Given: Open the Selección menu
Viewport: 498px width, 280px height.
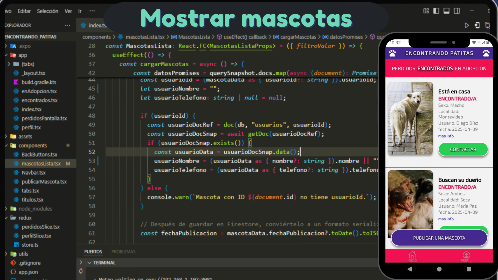Looking at the screenshot, I should (x=47, y=11).
